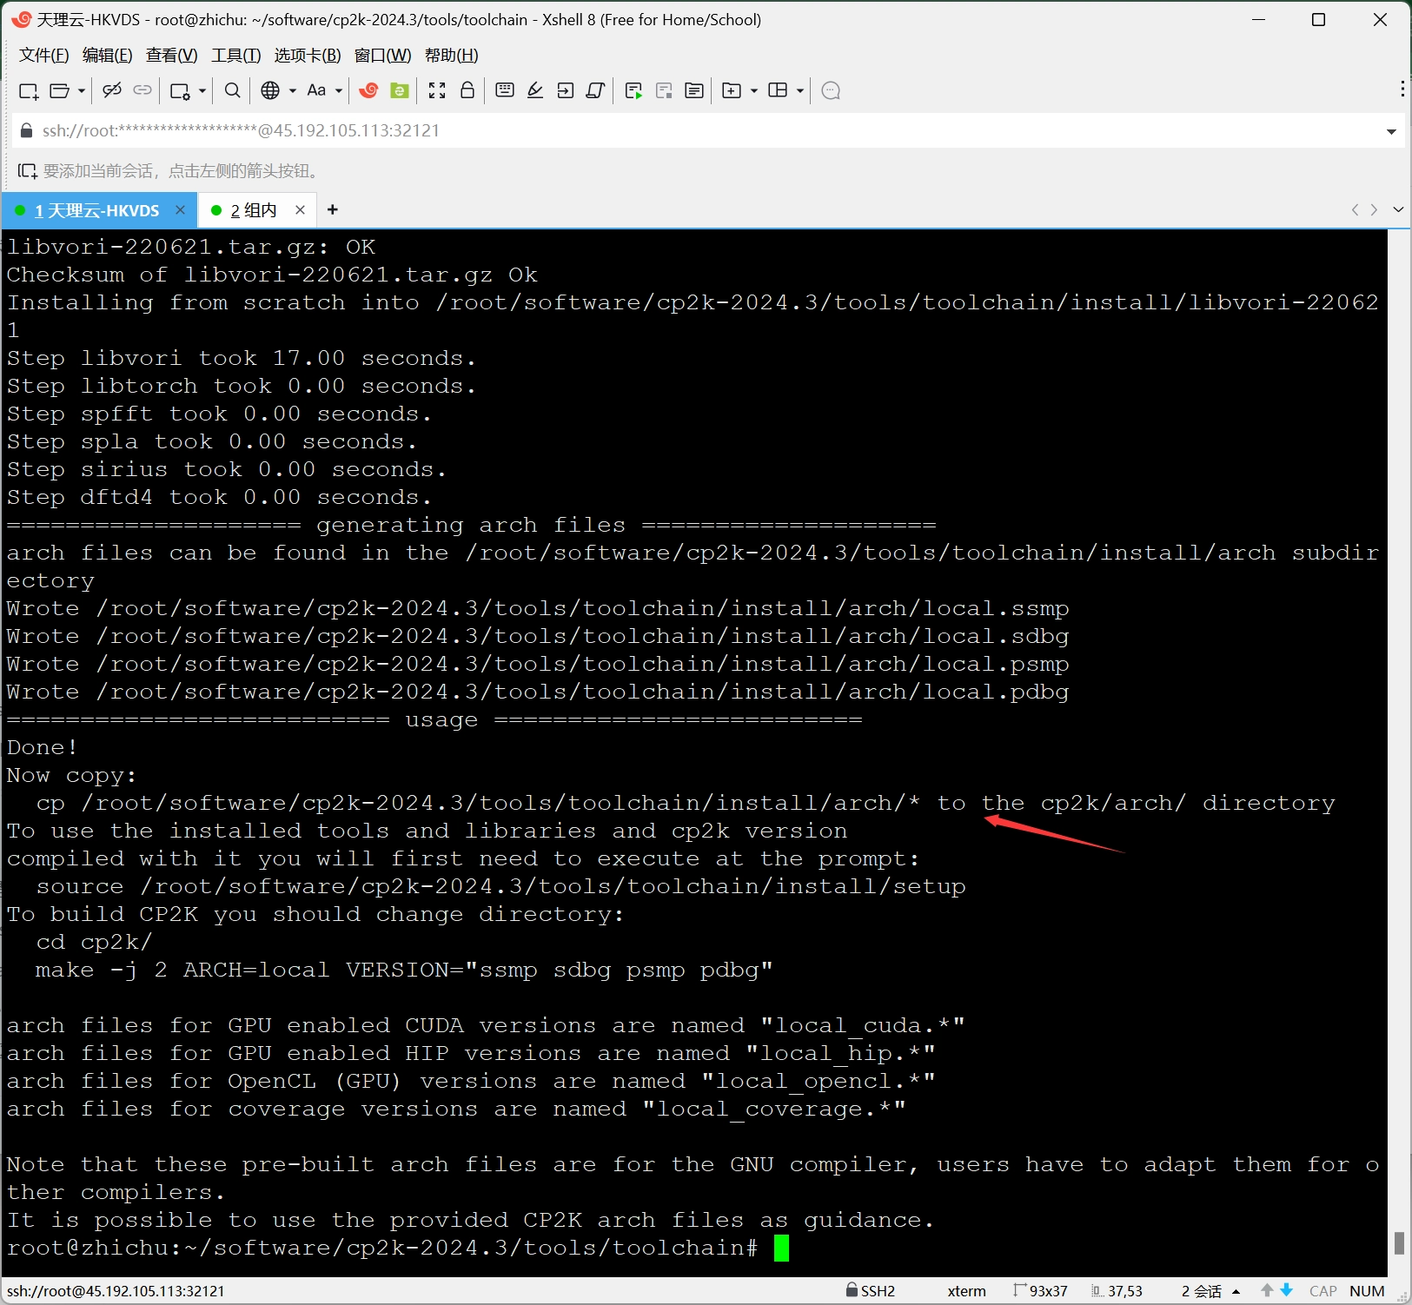The image size is (1412, 1305).
Task: Click the new tab group plus-folder icon
Action: point(733,90)
